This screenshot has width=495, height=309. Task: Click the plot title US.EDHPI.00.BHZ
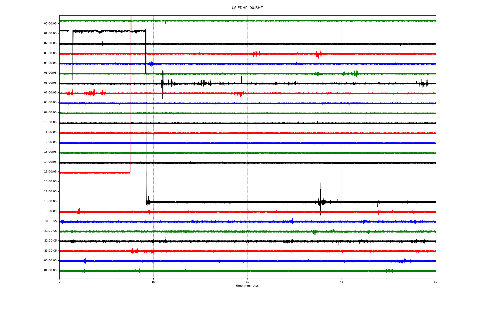[x=247, y=8]
